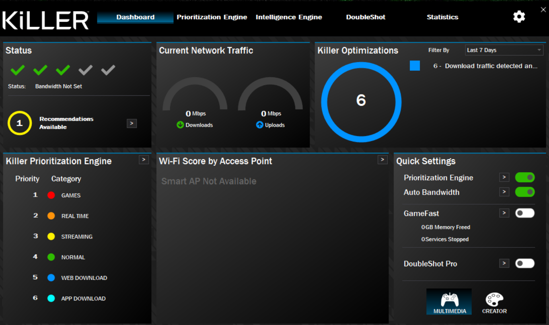Click the yellow Recommendations count circle
The height and width of the screenshot is (325, 549).
click(20, 123)
